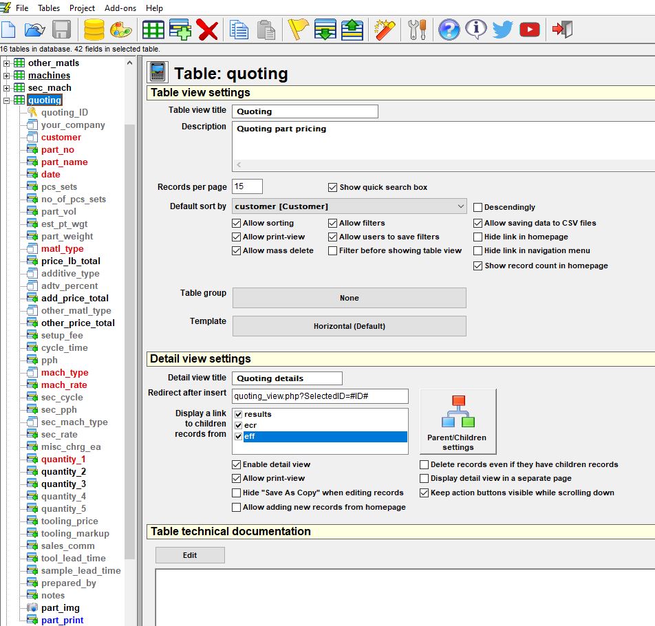Enable Hide link in homepage checkbox
Screen dimensions: 655x626
coord(478,237)
